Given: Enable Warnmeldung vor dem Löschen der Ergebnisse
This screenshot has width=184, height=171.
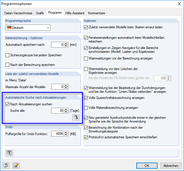Looking at the screenshot, I should point(86,69).
